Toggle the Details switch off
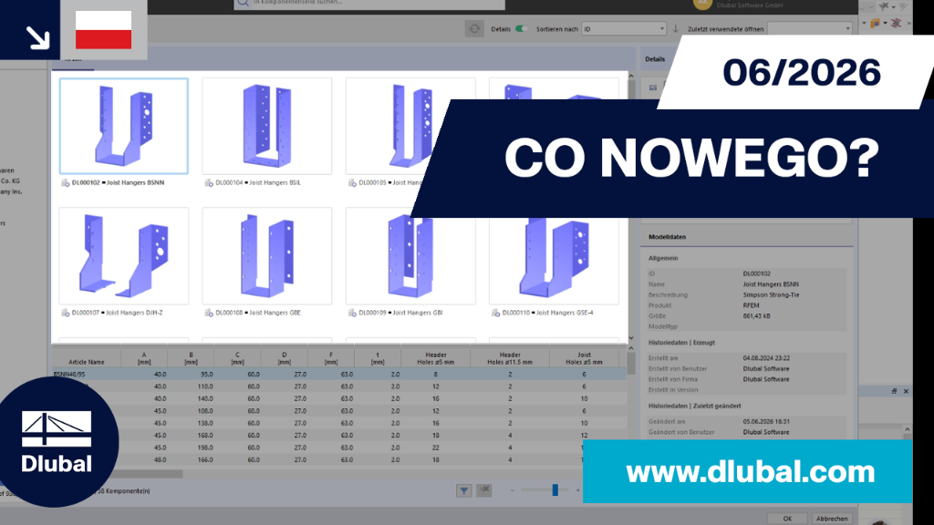 [x=521, y=28]
